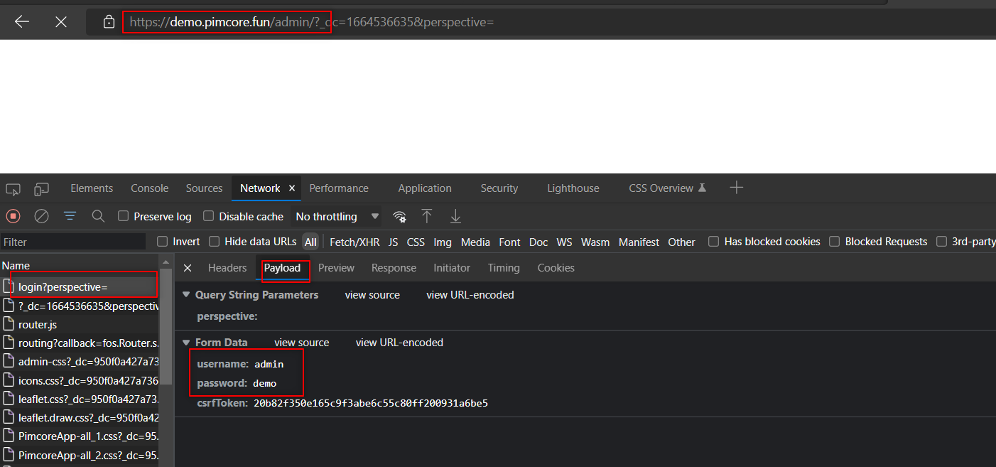Open the Preview tab
Viewport: 996px width, 467px height.
click(336, 268)
